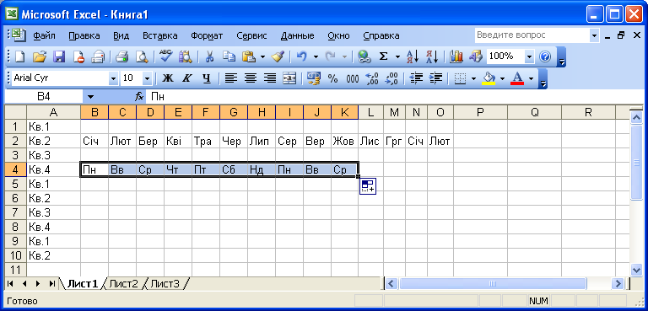Image resolution: width=648 pixels, height=311 pixels.
Task: Create a new workbook via toolbar icon
Action: pyautogui.click(x=20, y=56)
